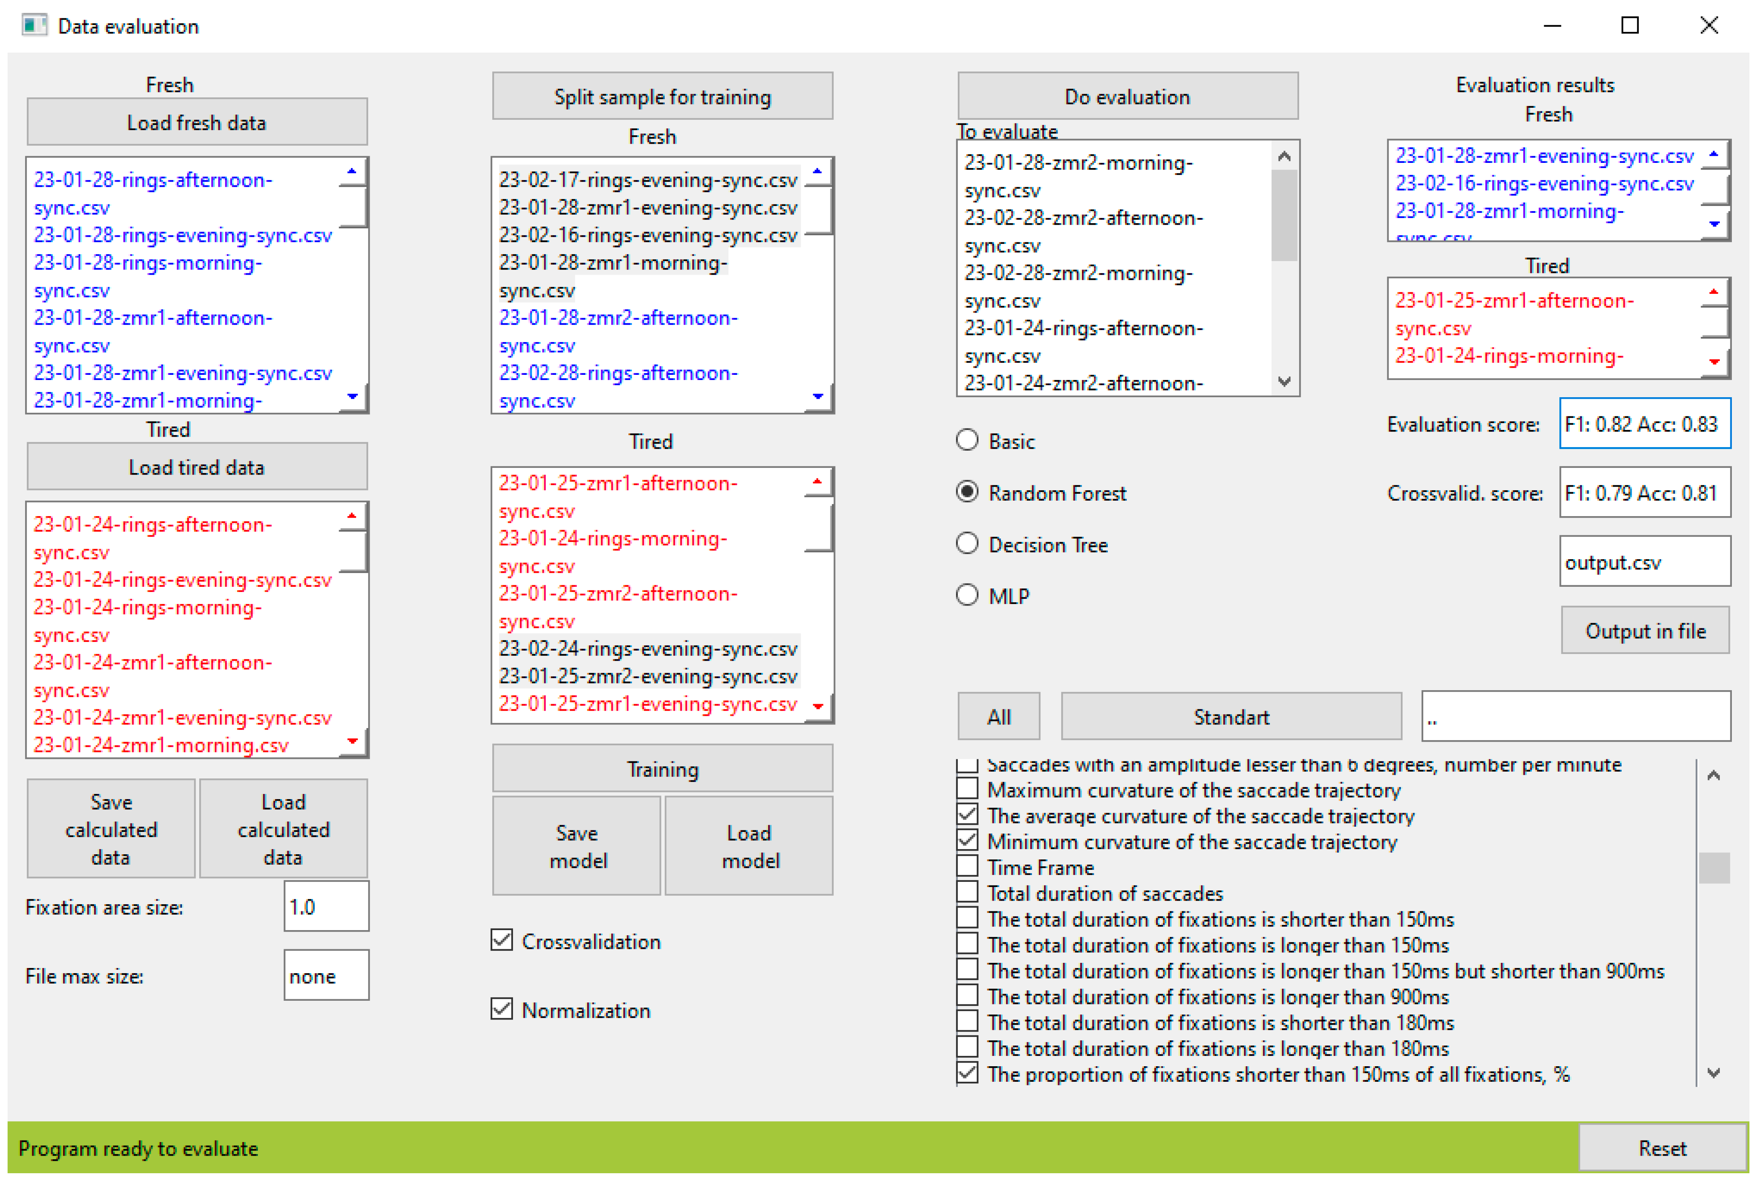1757x1182 pixels.
Task: Click the Data evaluation app icon in title bar
Action: 34,26
